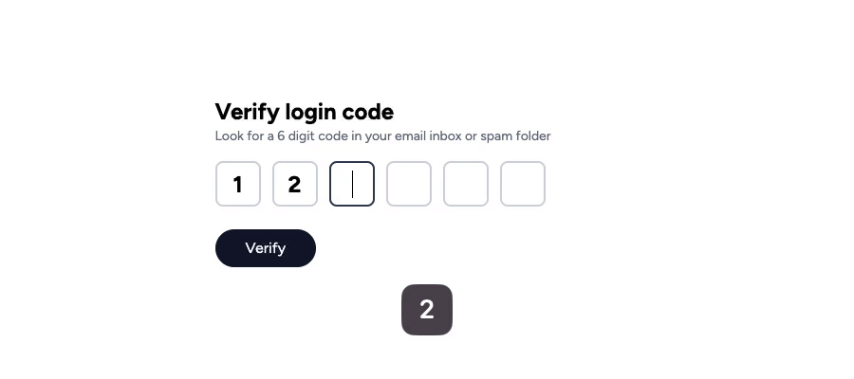Select the second code box containing 2
The width and height of the screenshot is (854, 379).
point(295,184)
